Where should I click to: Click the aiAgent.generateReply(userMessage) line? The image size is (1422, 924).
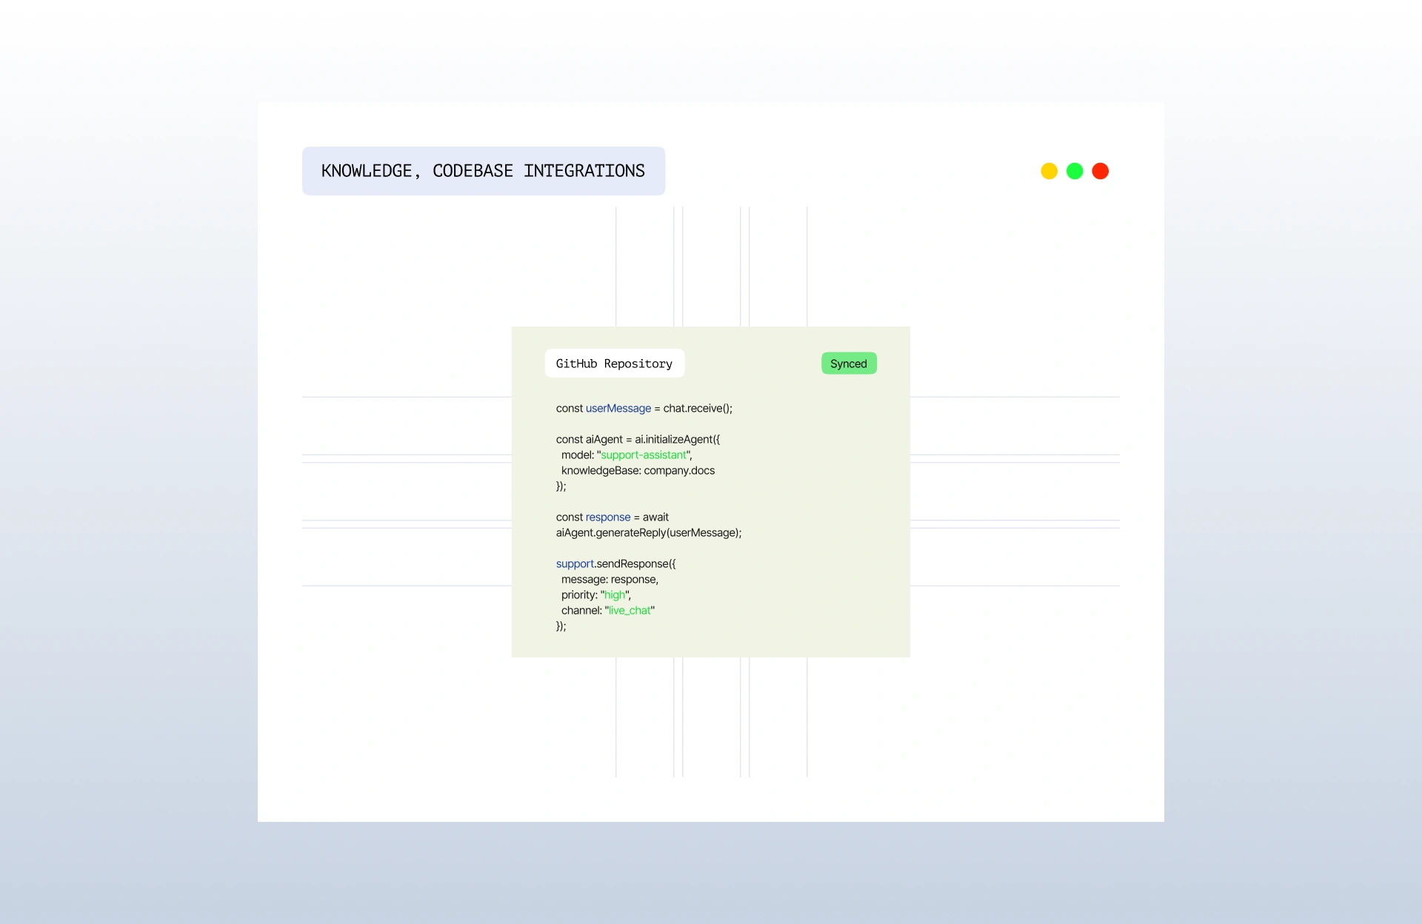[648, 532]
